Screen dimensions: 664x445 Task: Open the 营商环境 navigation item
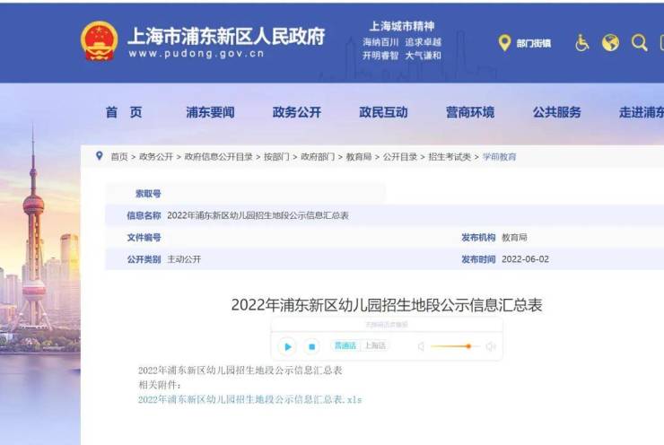[470, 112]
